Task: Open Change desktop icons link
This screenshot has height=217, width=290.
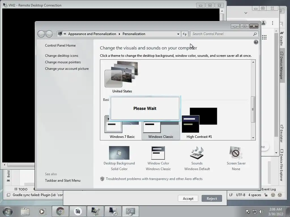Action: coord(61,56)
